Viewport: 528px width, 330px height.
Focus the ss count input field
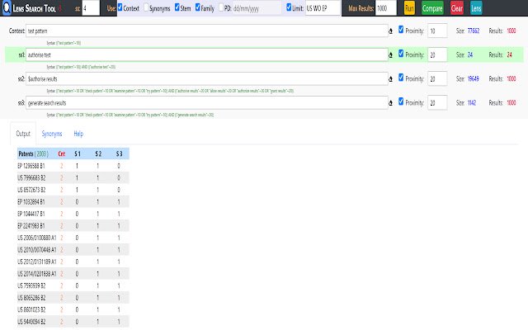[x=91, y=8]
